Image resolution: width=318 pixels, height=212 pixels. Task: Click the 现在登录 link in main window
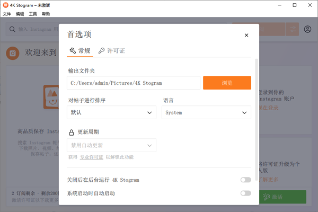coord(269,108)
